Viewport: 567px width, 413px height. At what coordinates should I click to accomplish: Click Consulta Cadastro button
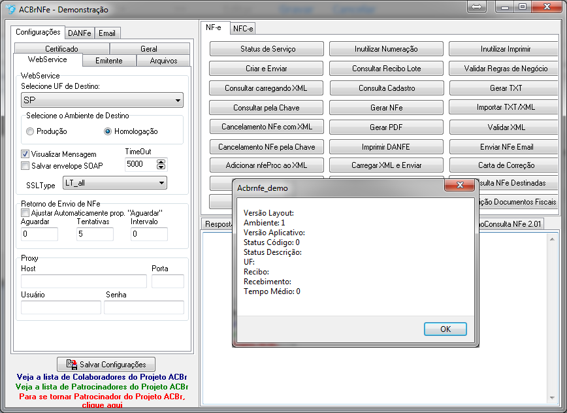click(387, 88)
